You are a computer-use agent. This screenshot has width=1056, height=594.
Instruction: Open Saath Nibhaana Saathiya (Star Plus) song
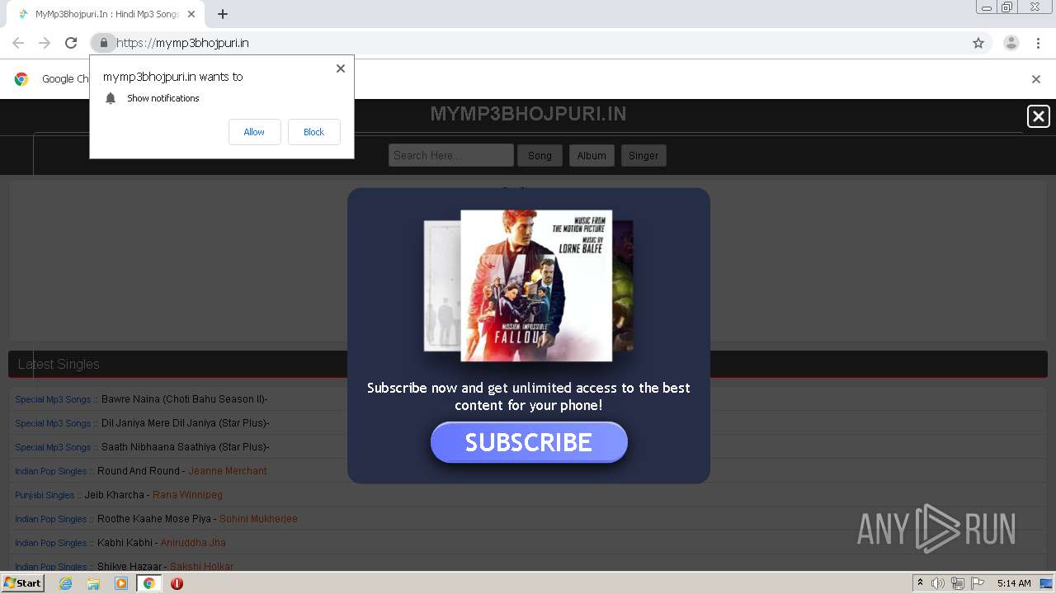pyautogui.click(x=185, y=447)
